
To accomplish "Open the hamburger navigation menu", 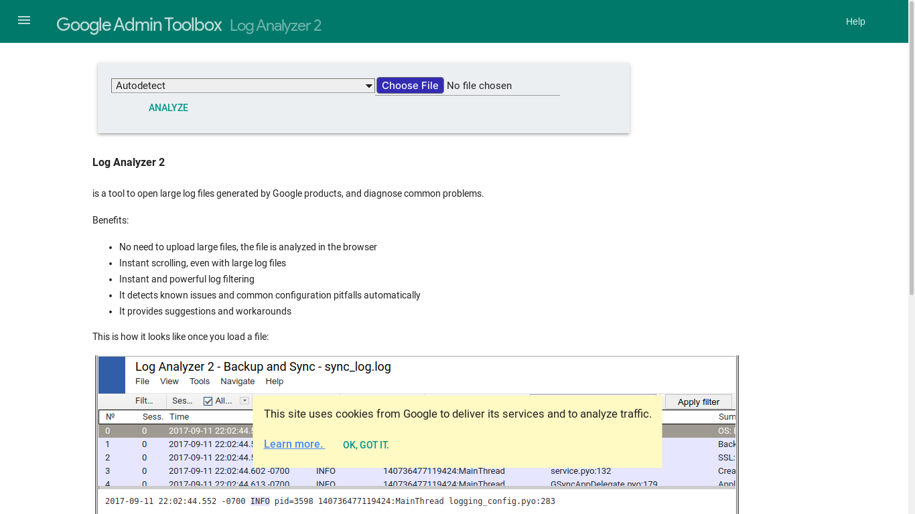I will [24, 21].
